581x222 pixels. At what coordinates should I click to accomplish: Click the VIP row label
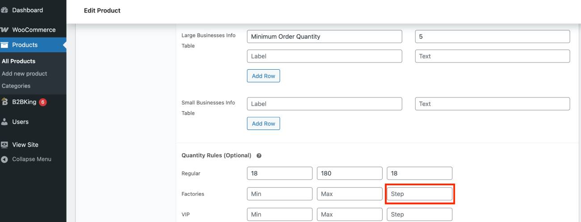tap(185, 215)
